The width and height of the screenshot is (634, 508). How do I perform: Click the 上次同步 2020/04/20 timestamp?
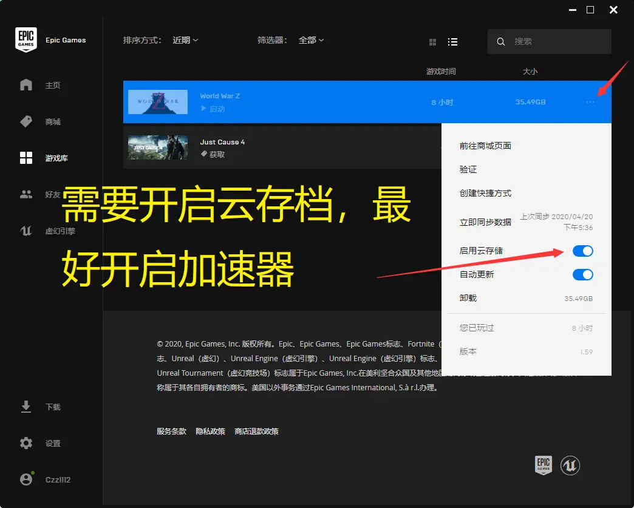pos(556,222)
